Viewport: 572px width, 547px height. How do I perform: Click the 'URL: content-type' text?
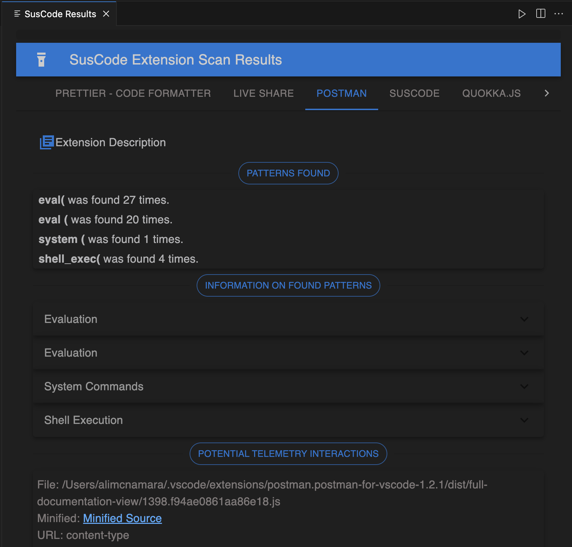(x=83, y=535)
